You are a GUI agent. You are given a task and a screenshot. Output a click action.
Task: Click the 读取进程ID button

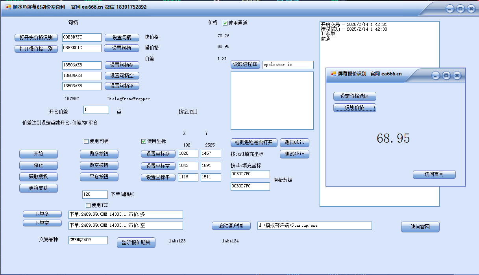(x=245, y=64)
